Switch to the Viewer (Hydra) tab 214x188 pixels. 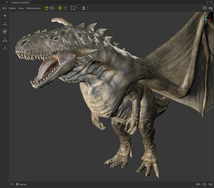20,2
